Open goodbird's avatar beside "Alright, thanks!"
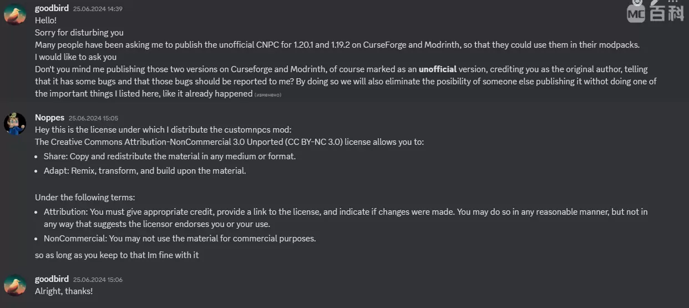The height and width of the screenshot is (308, 689). (15, 285)
